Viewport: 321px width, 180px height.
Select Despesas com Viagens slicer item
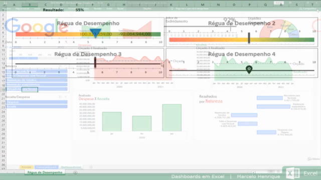point(37,71)
